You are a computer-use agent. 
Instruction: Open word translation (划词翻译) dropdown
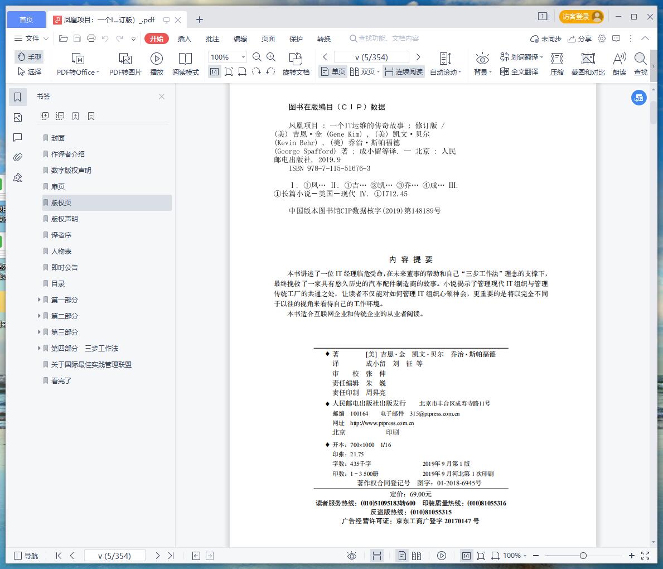(521, 57)
